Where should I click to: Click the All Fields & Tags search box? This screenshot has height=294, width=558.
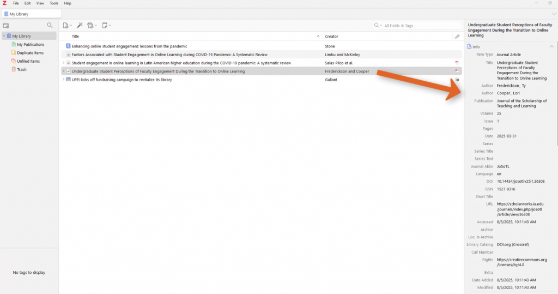414,26
